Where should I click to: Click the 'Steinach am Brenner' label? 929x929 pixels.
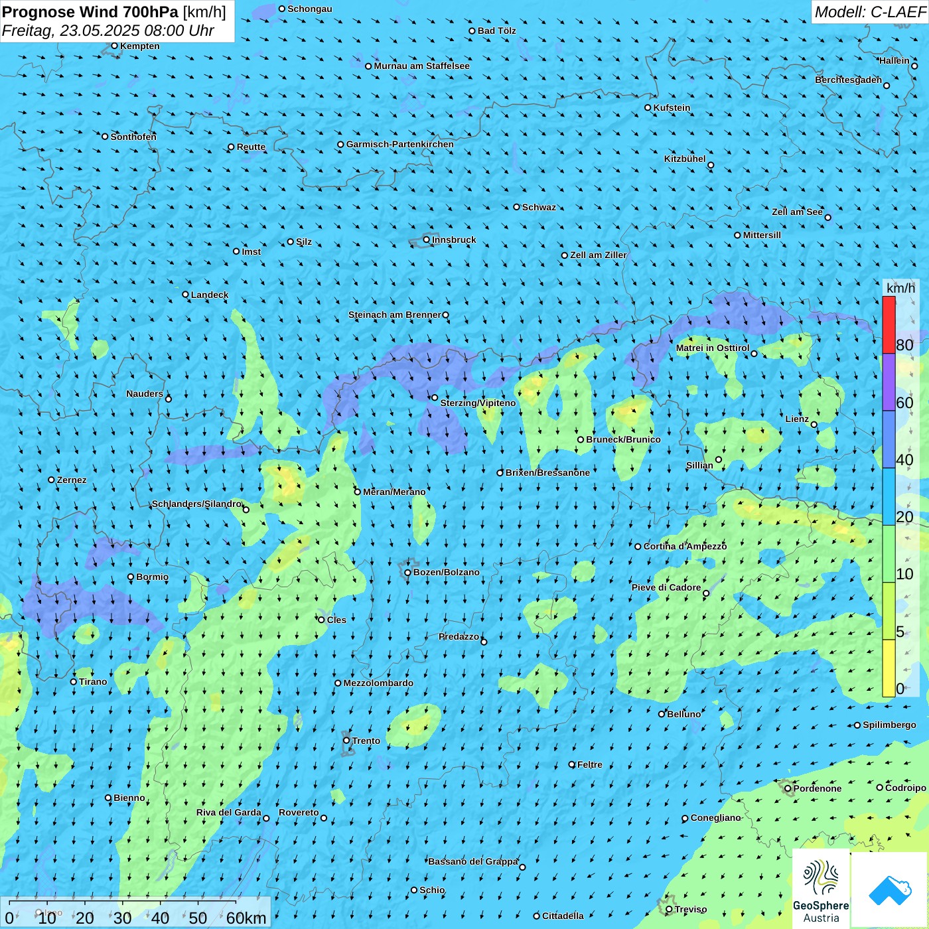point(395,315)
